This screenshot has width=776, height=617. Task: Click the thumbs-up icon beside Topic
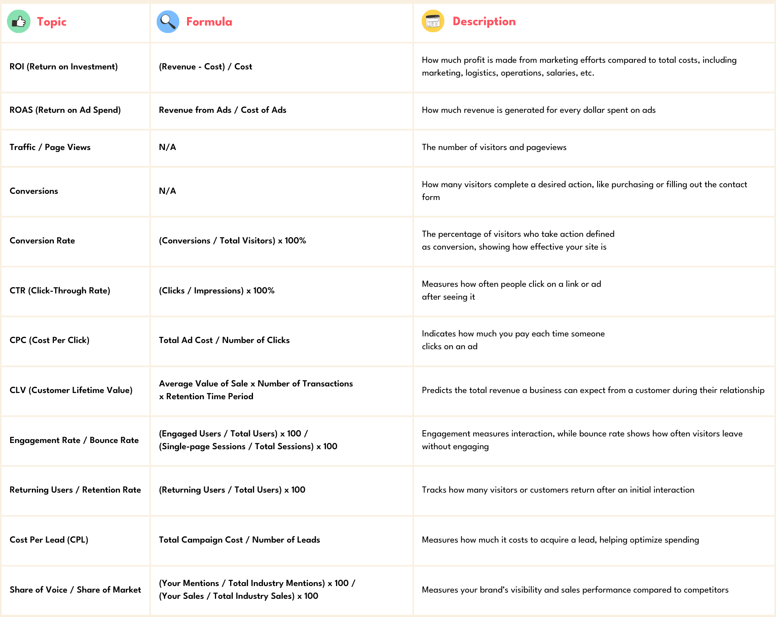point(19,21)
